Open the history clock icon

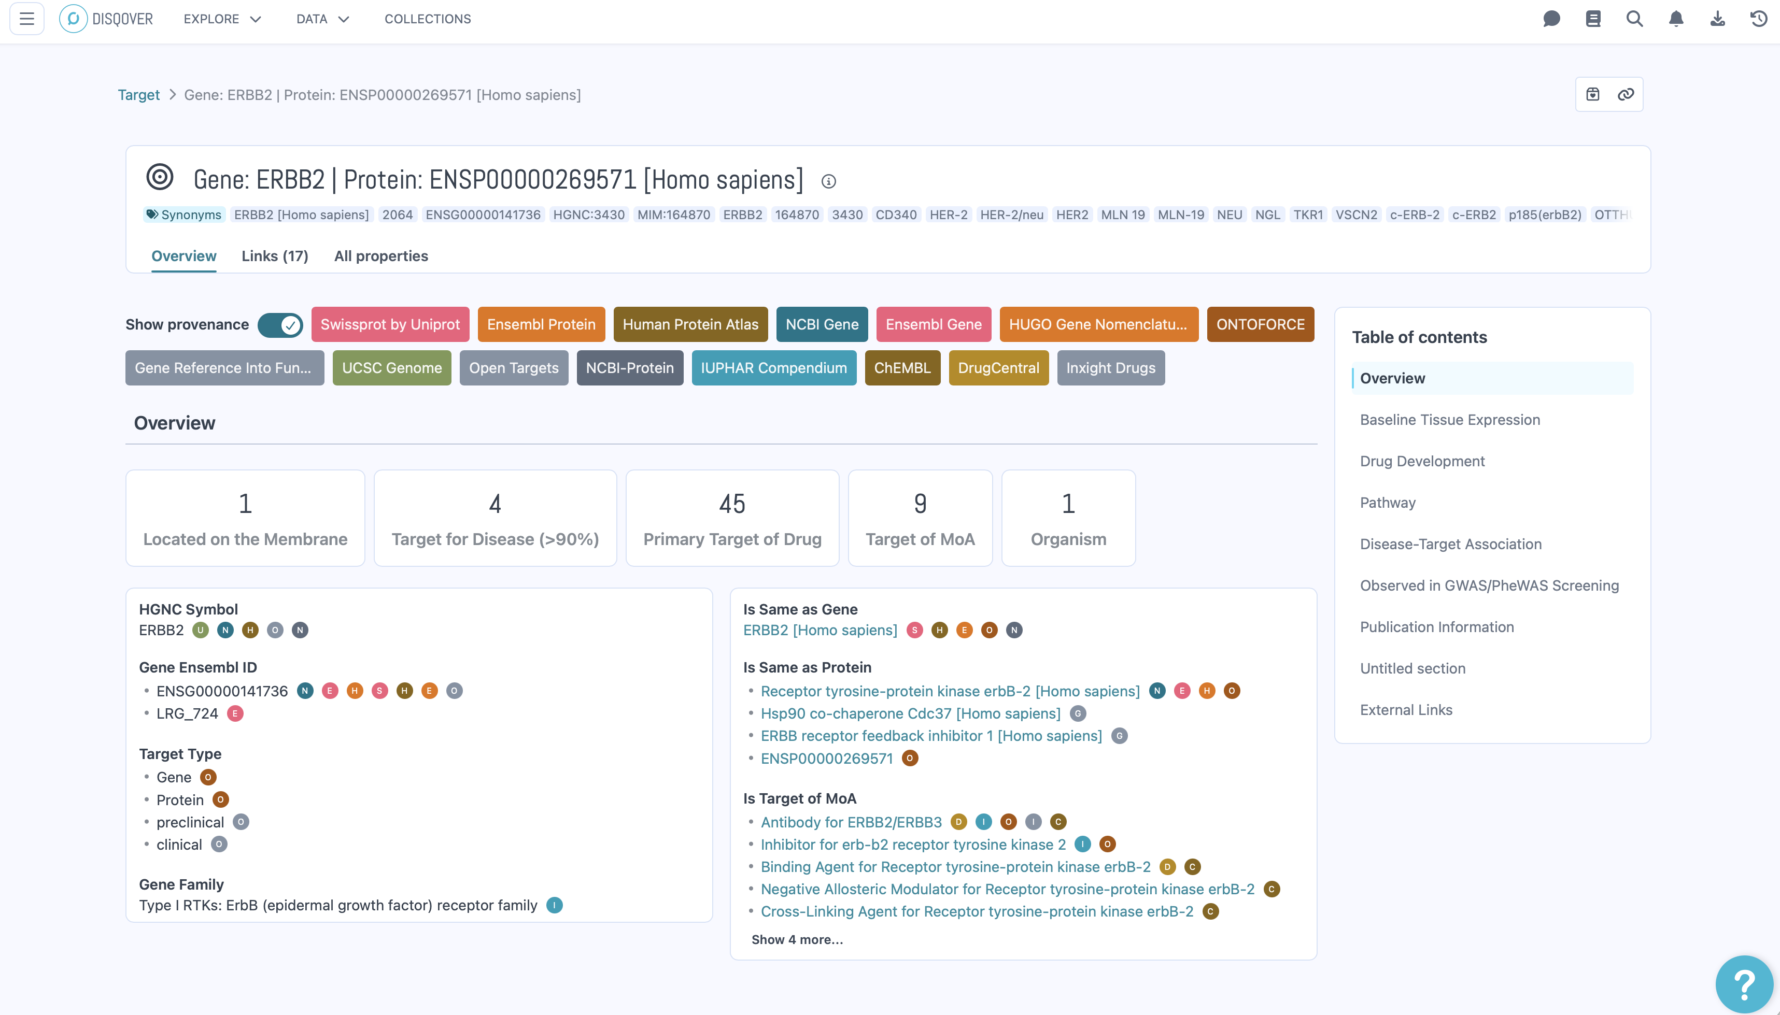point(1759,19)
